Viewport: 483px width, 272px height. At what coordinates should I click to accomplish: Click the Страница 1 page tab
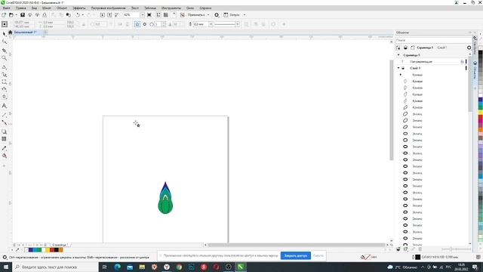coord(60,245)
